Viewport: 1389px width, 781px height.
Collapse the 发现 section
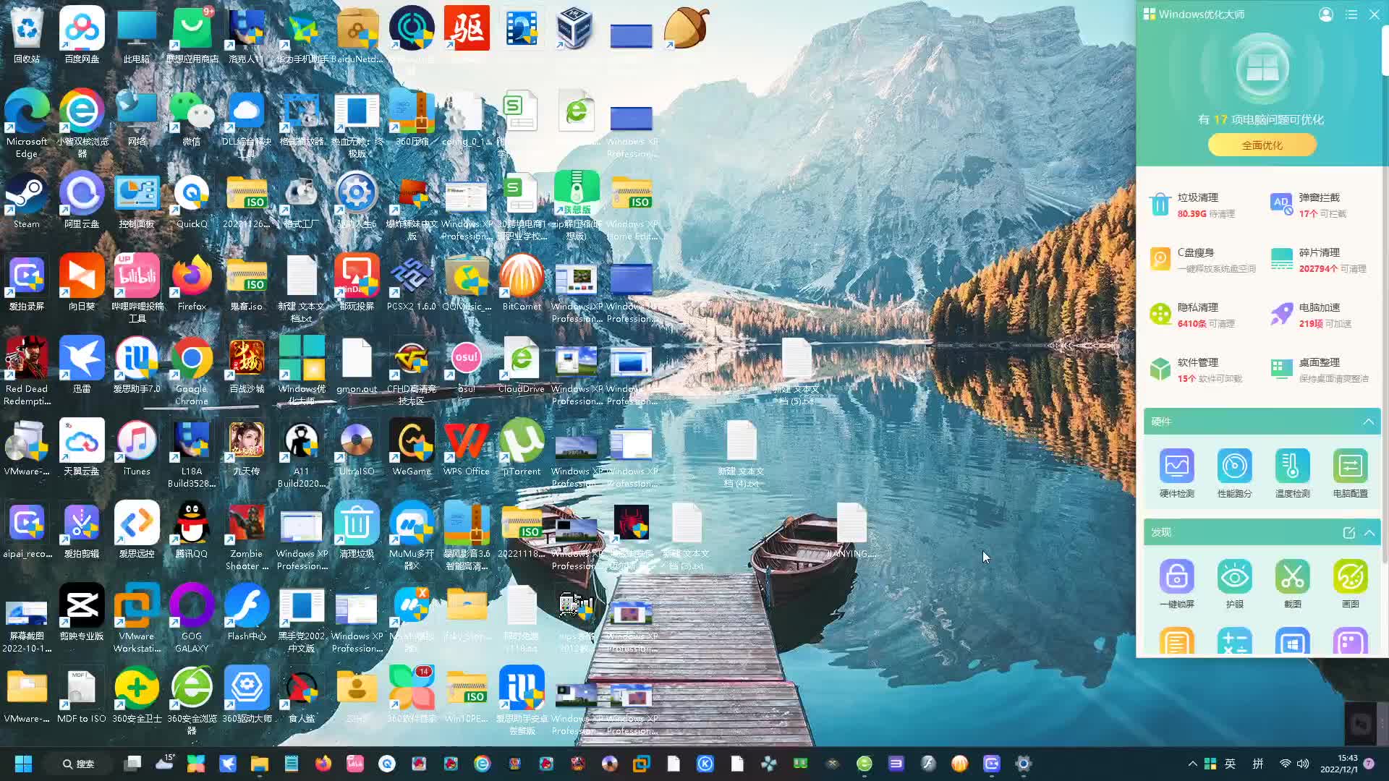pyautogui.click(x=1369, y=533)
